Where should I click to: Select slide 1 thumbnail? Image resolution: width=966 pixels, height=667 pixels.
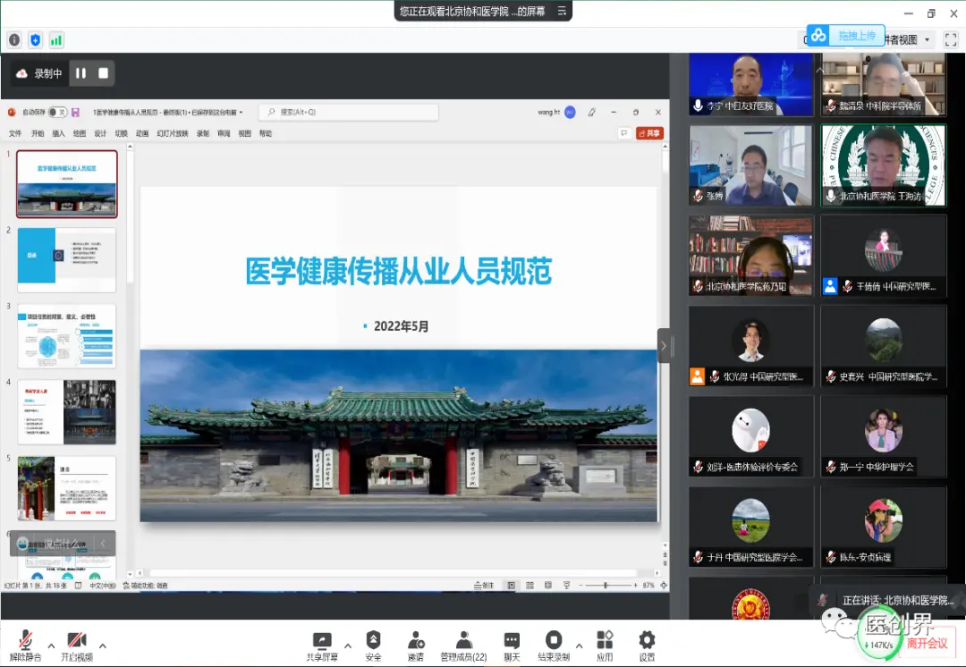pyautogui.click(x=67, y=184)
